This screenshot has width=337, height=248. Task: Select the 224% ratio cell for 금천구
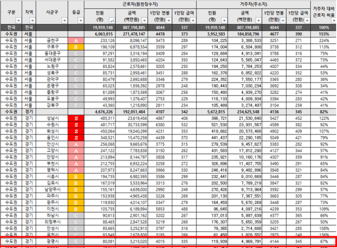(x=324, y=40)
